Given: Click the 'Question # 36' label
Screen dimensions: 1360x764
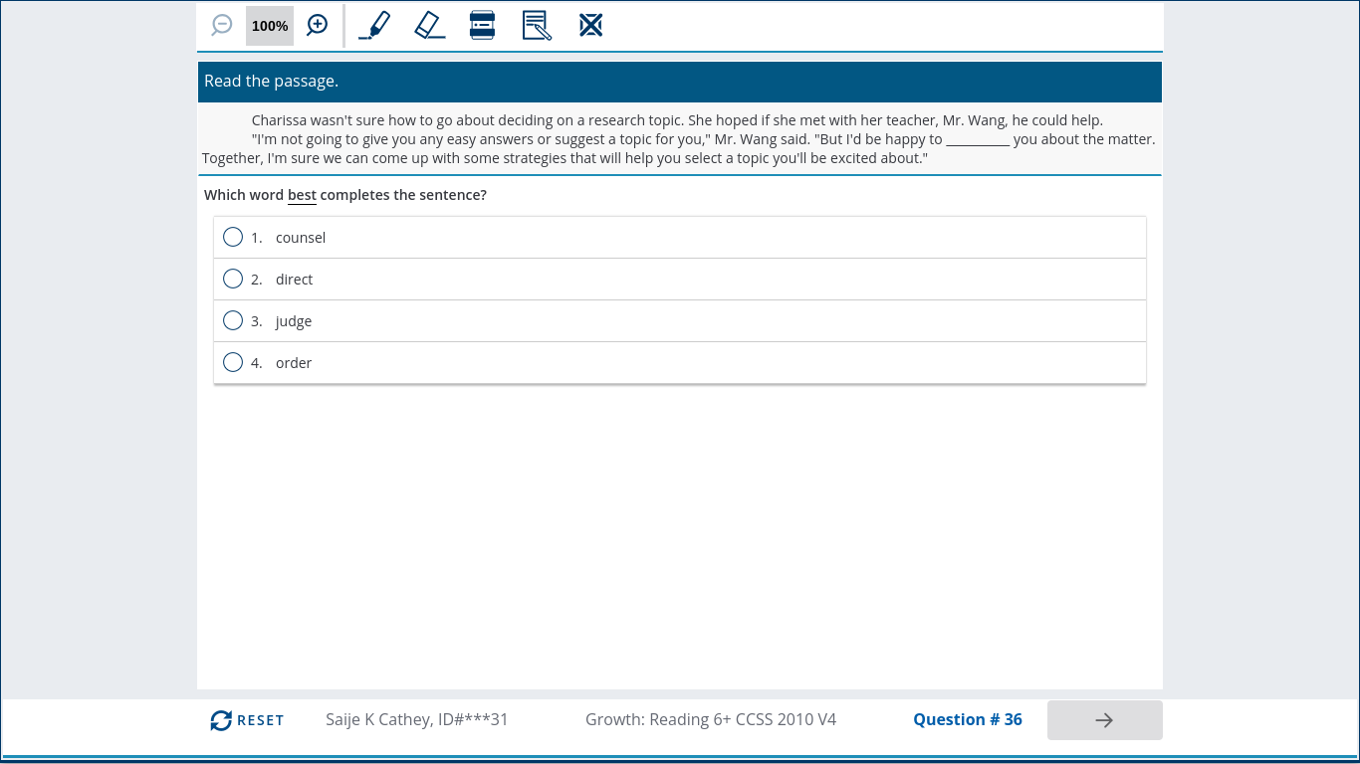Looking at the screenshot, I should [968, 719].
